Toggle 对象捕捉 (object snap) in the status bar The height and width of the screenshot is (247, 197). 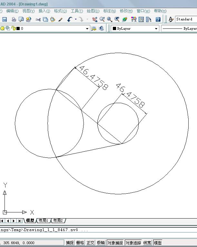pos(115,242)
